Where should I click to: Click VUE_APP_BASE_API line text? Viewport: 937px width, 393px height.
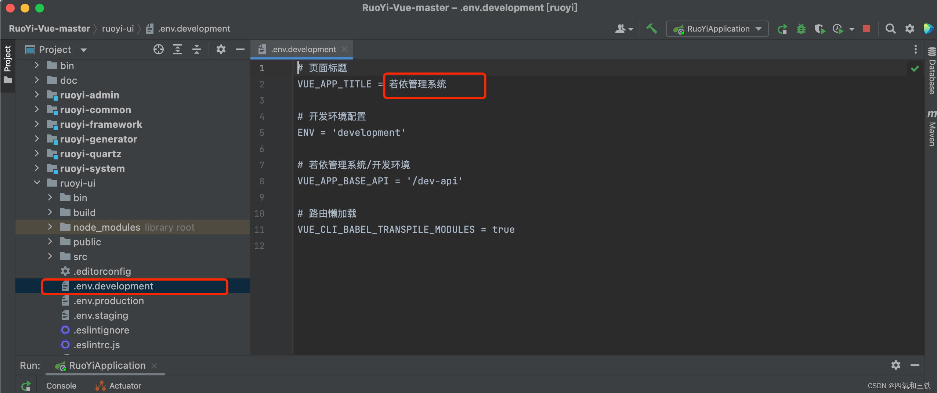coord(380,181)
